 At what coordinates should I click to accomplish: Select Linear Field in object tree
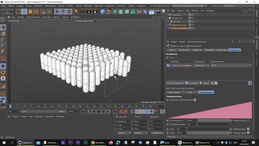181,28
